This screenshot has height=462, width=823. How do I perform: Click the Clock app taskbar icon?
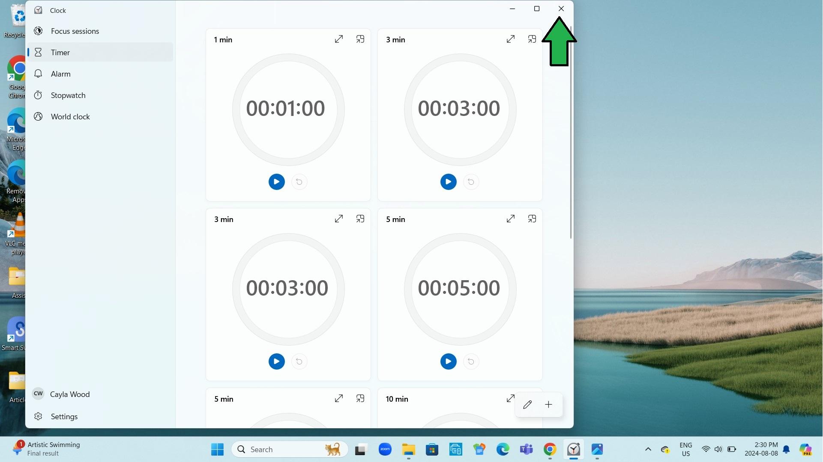[x=574, y=450]
